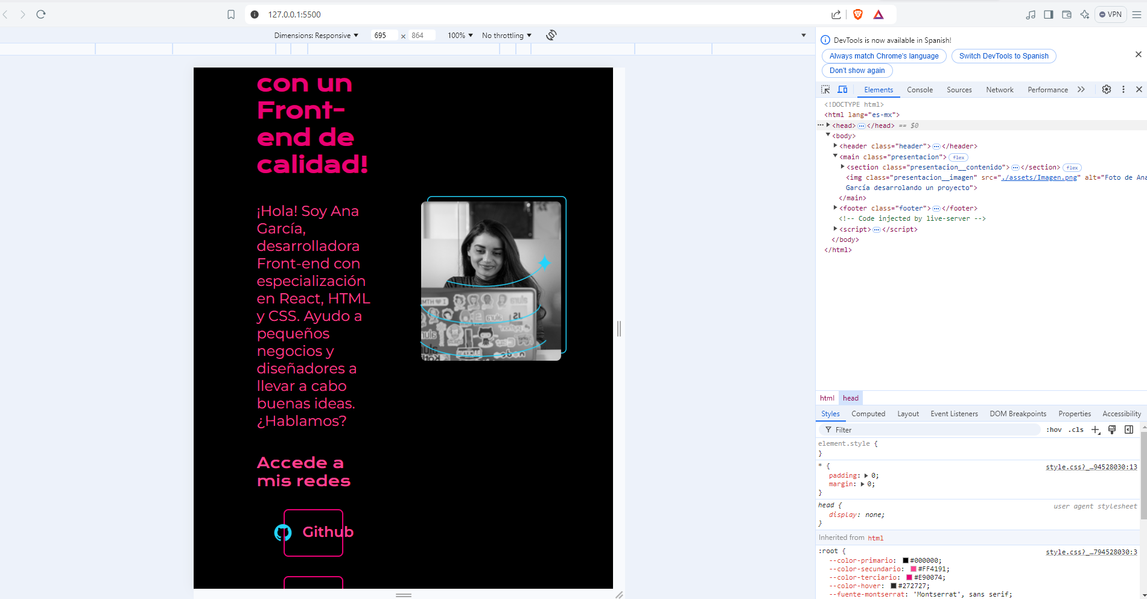Click the browser forward arrow
Viewport: 1147px width, 599px height.
[x=23, y=14]
